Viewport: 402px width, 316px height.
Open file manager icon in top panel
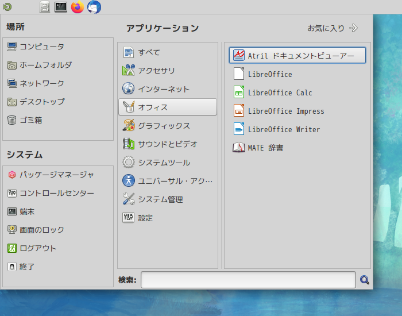click(45, 7)
